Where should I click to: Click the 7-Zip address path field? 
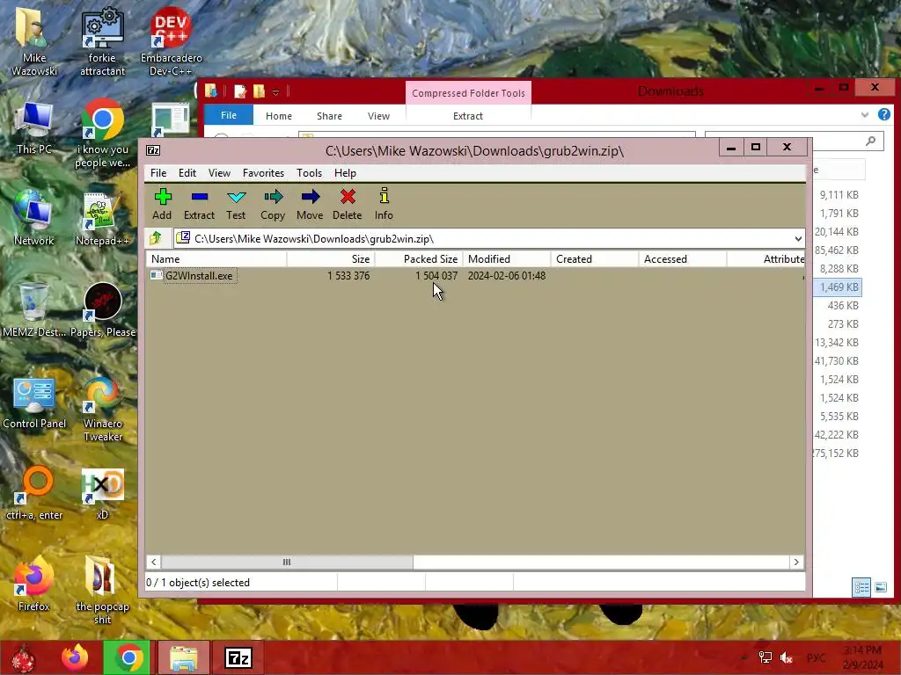point(488,239)
